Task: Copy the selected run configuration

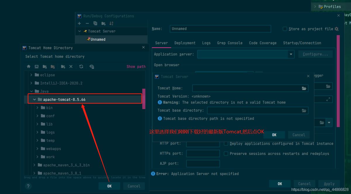Action: 95,23
